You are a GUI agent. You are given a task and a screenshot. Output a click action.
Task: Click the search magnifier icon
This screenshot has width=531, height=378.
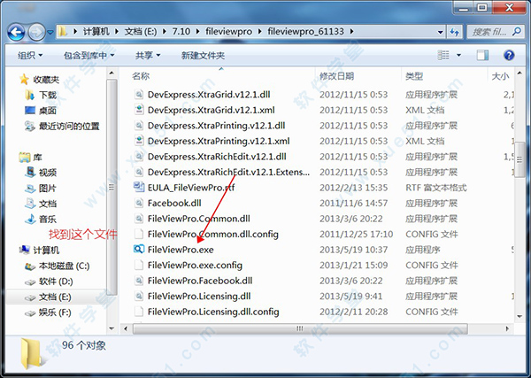tap(517, 32)
